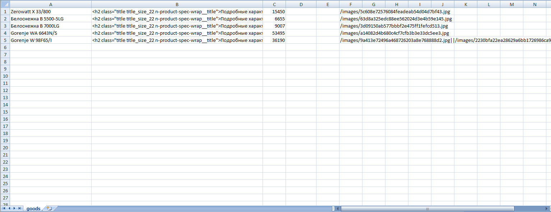Click the tab split handle beside scrollbar

[x=333, y=208]
